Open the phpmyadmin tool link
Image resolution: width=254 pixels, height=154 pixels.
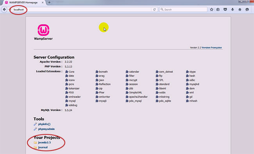pyautogui.click(x=47, y=129)
